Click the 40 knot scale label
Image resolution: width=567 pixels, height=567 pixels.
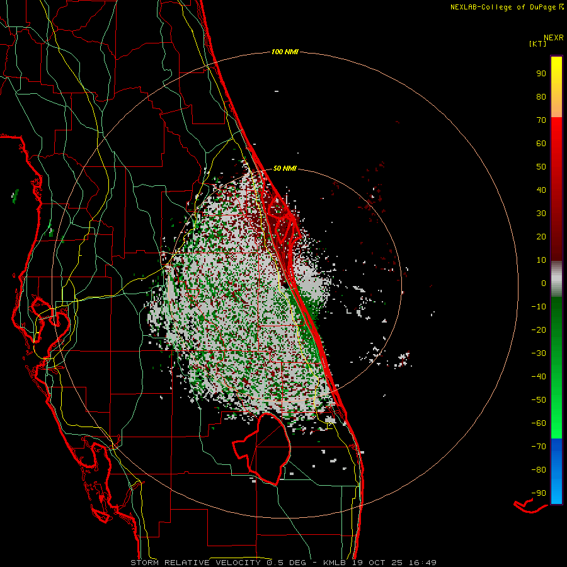[541, 190]
